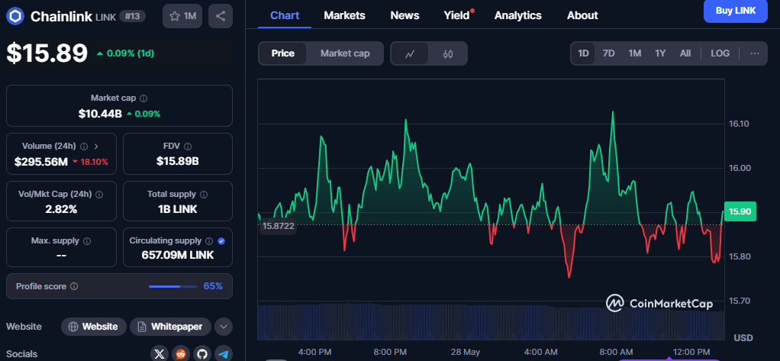Screen dimensions: 780x361
Task: Click the $15.89 price value
Action: pyautogui.click(x=47, y=53)
